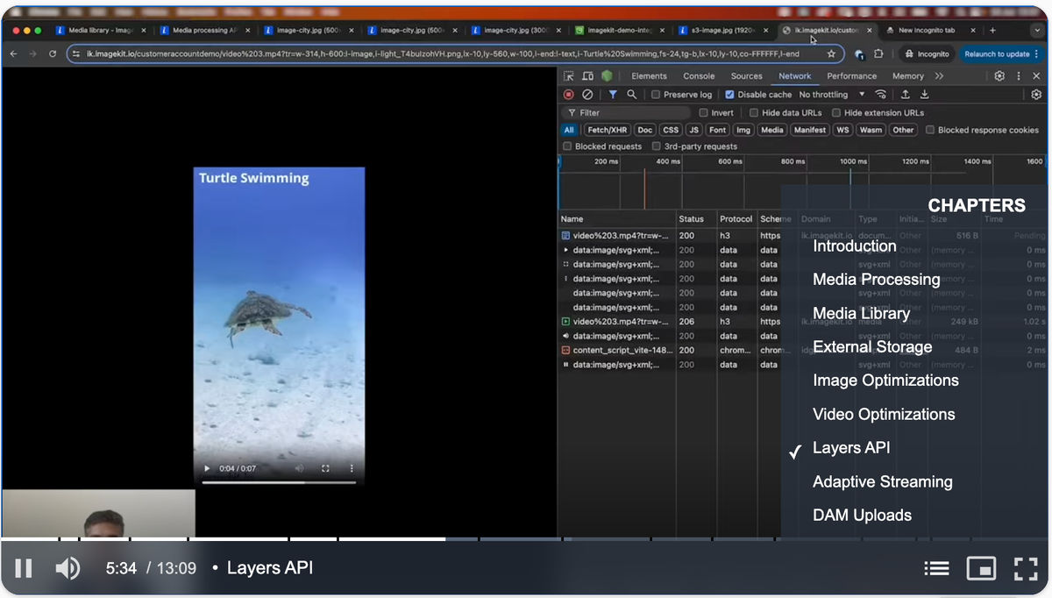Clear the network log
This screenshot has height=598, width=1052.
pyautogui.click(x=587, y=95)
